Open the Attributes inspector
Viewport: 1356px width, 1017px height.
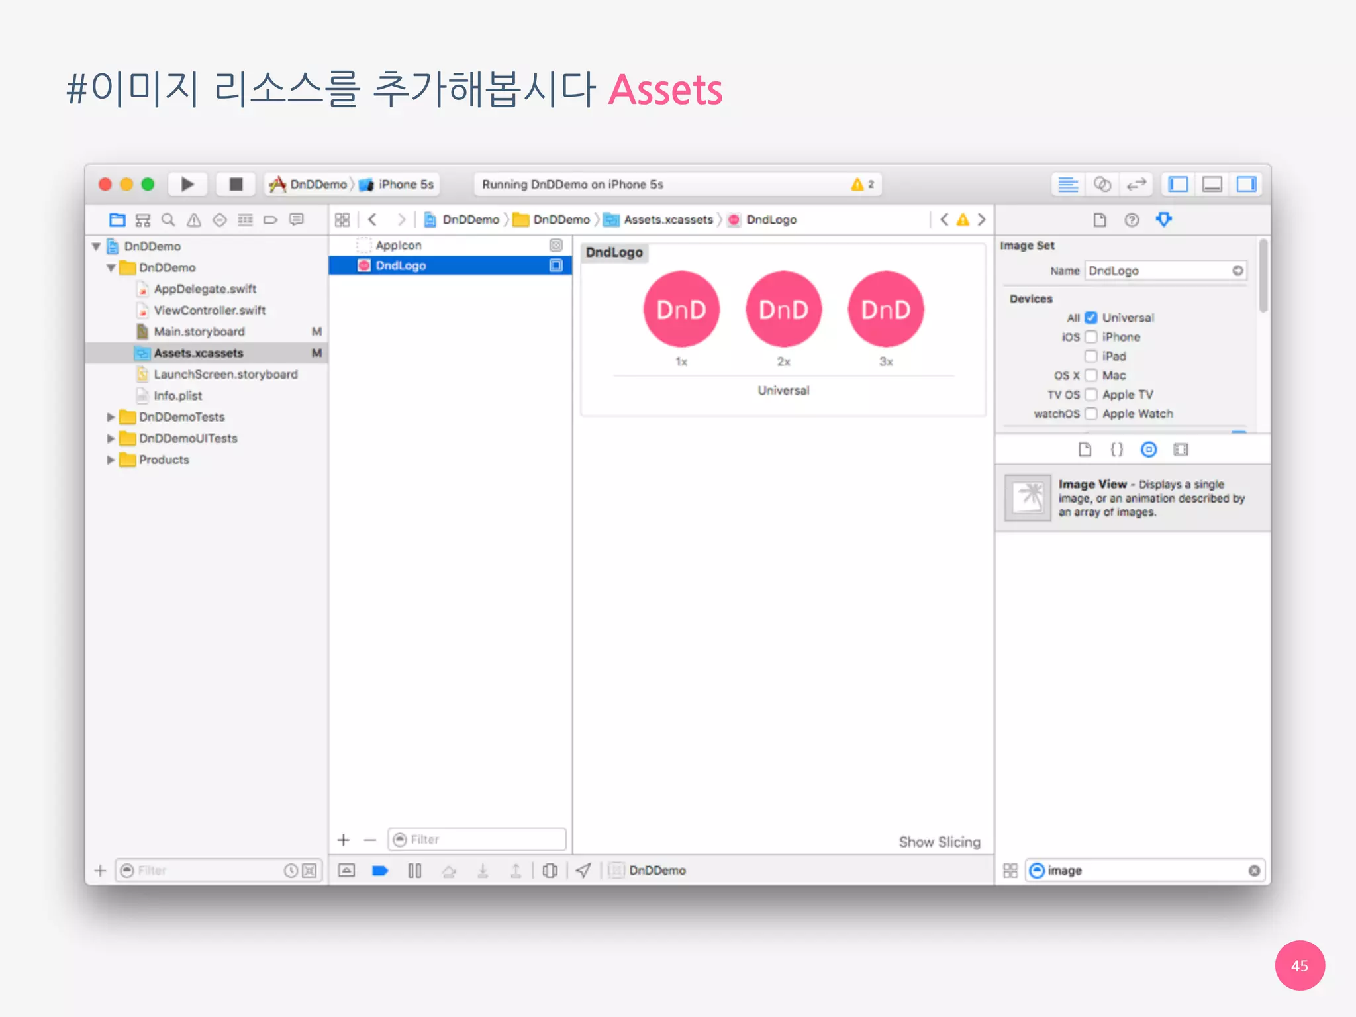coord(1164,220)
